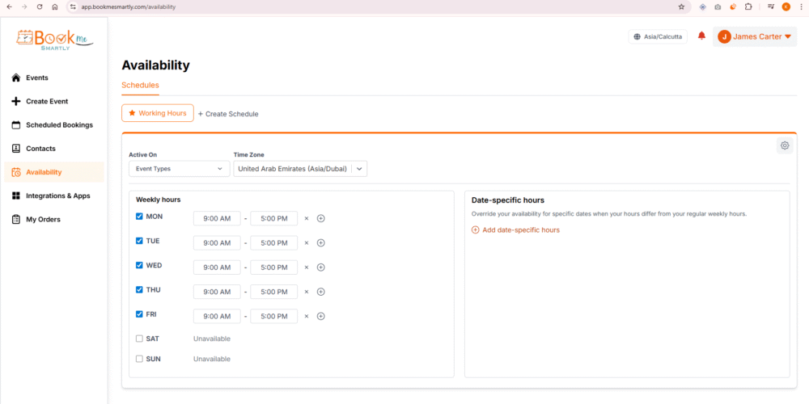Reload the page in browser
809x404 pixels.
40,6
